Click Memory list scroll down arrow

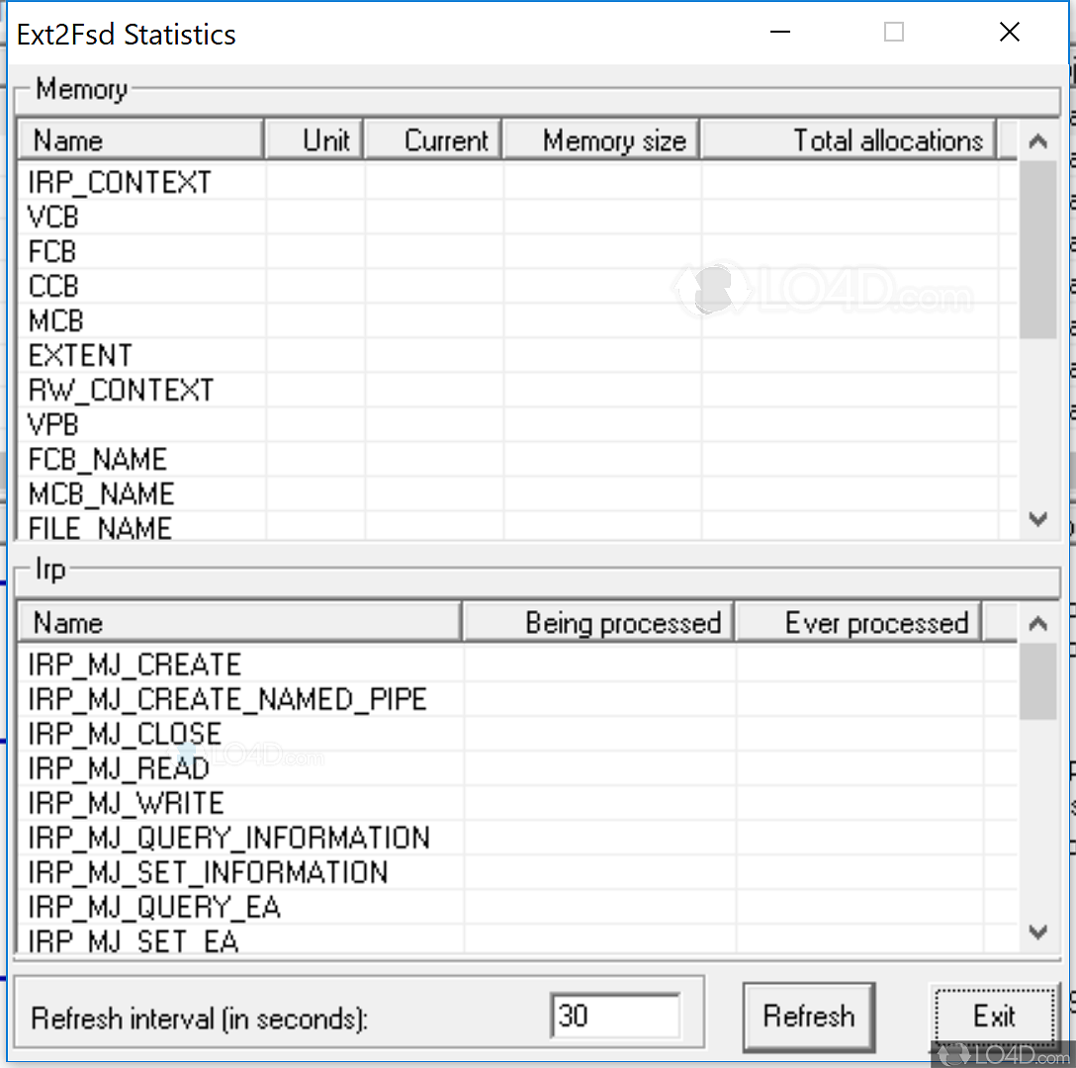pos(1037,519)
